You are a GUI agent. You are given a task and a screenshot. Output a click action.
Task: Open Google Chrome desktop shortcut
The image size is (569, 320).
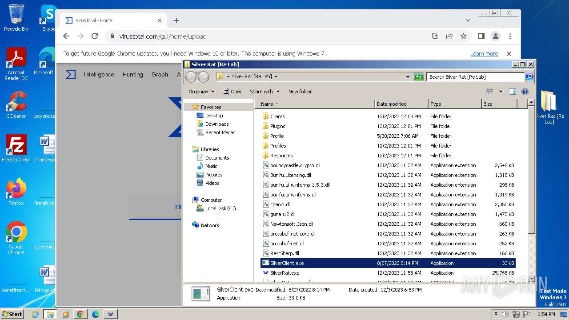point(16,238)
